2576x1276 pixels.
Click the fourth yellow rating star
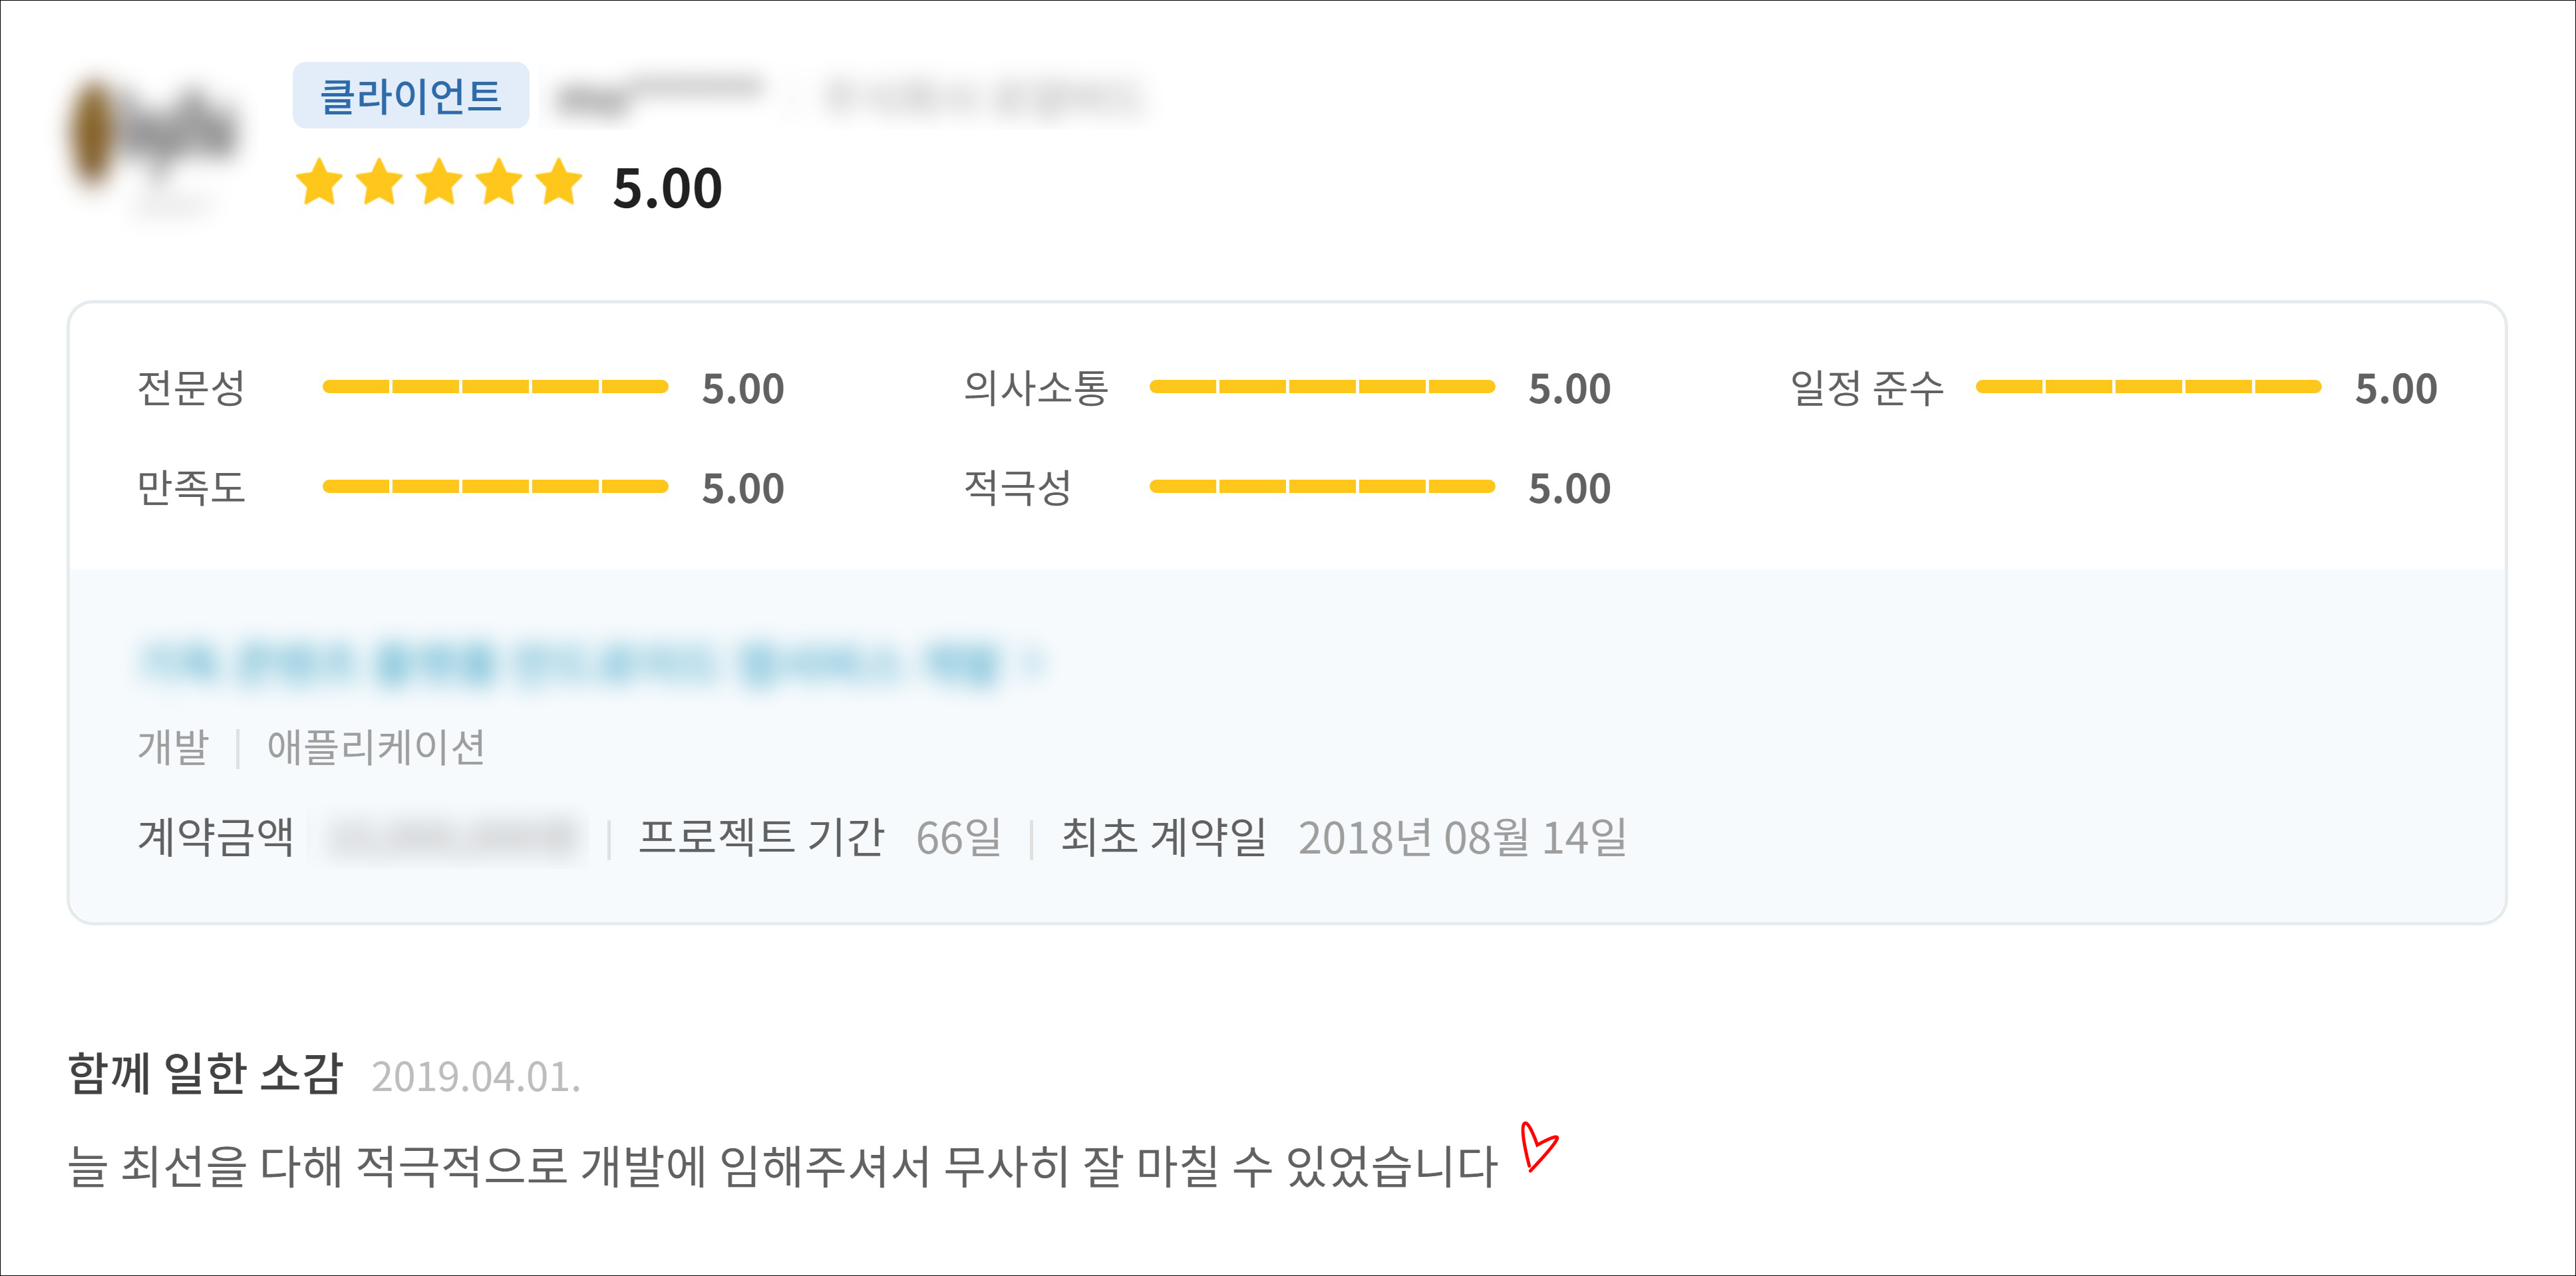click(x=499, y=183)
